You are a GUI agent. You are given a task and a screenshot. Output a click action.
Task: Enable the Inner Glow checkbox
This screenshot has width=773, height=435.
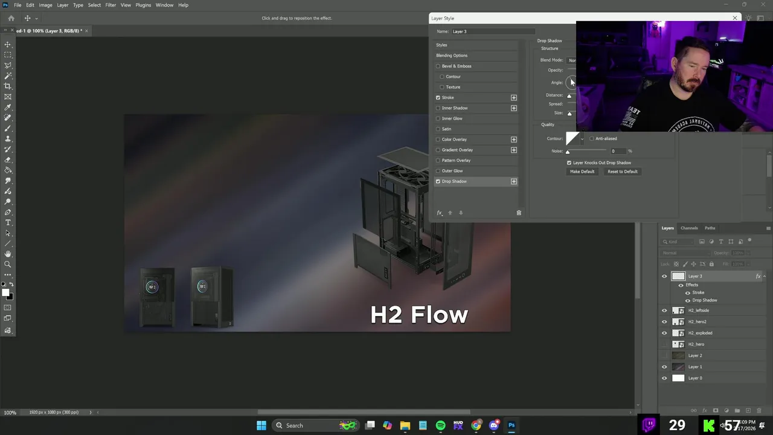click(x=438, y=118)
